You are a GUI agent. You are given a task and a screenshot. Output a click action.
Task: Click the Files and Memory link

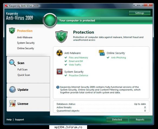pos(78,58)
